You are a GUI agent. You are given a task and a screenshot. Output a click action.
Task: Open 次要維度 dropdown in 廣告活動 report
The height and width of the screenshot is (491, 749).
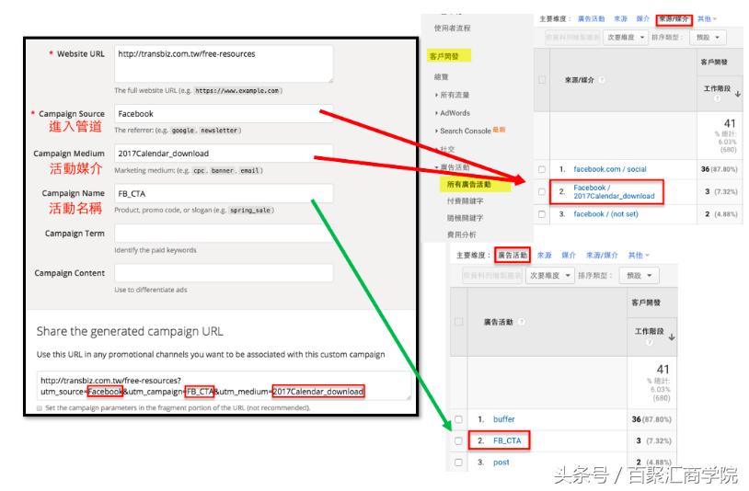click(549, 275)
